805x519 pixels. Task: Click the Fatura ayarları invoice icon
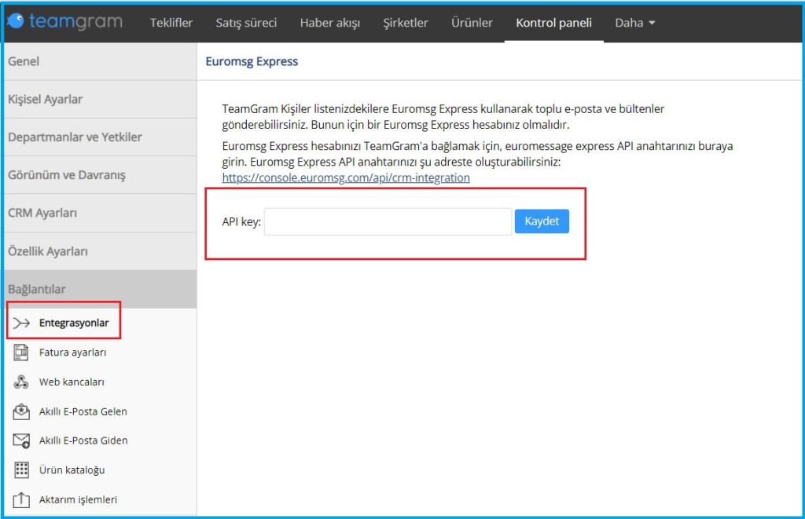coord(21,353)
